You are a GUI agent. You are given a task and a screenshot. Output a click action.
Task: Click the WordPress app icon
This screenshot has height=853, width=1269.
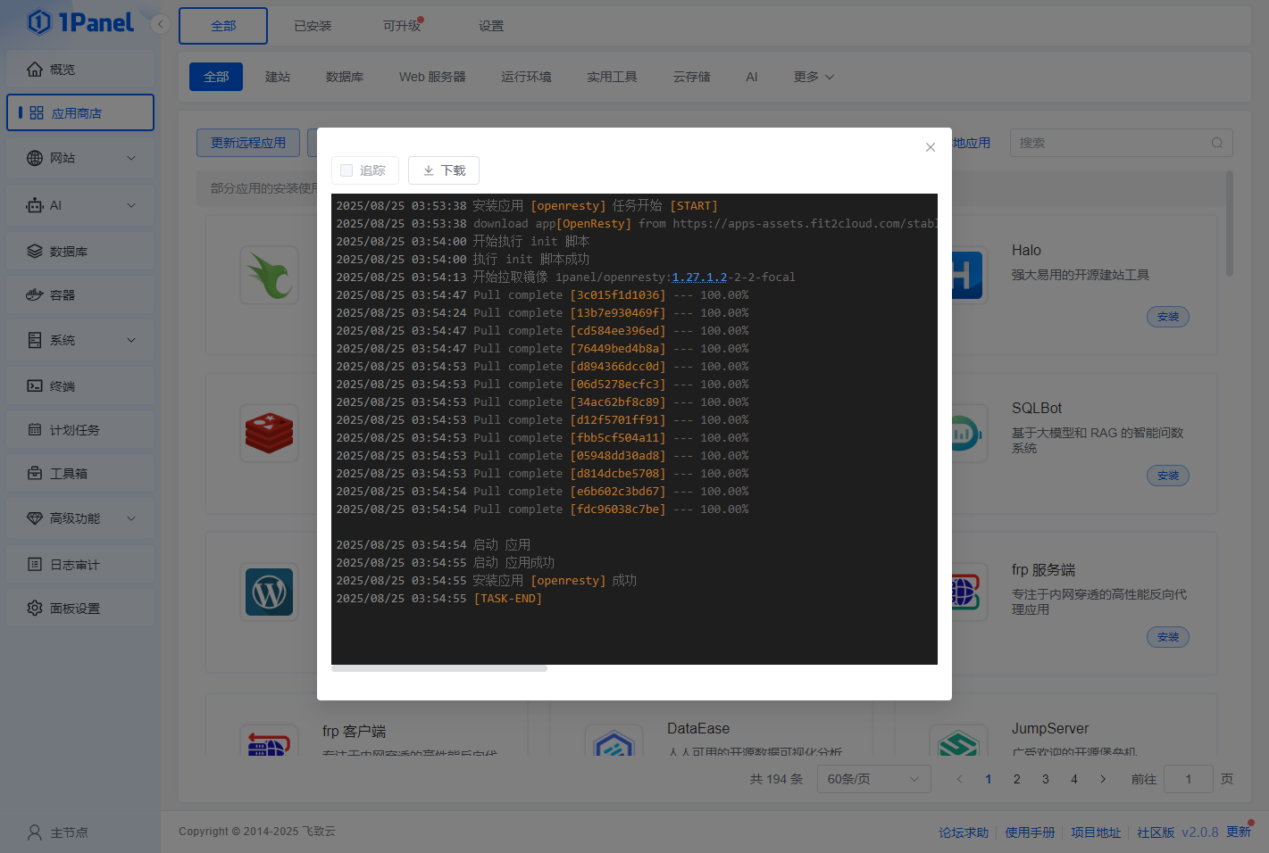point(270,592)
